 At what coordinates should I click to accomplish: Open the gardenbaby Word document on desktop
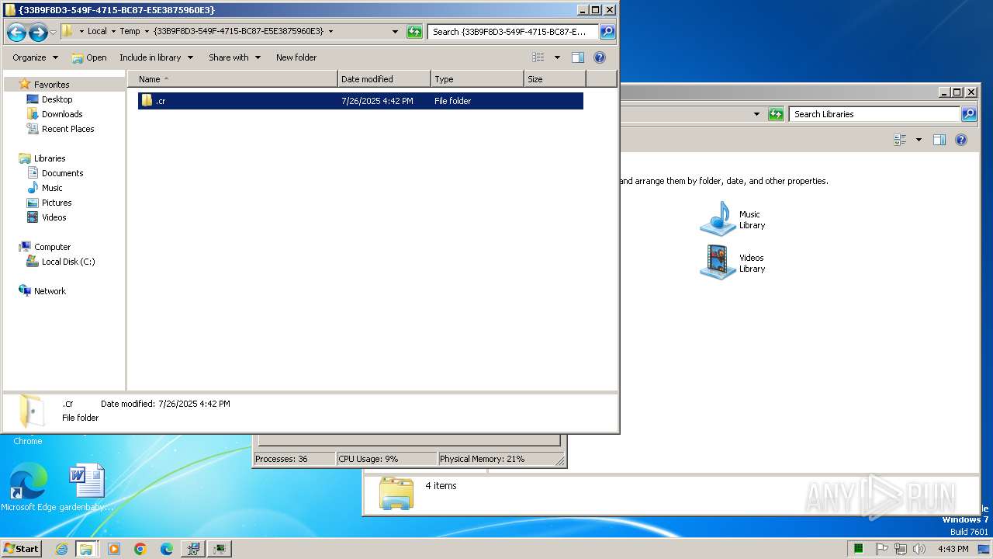coord(86,488)
